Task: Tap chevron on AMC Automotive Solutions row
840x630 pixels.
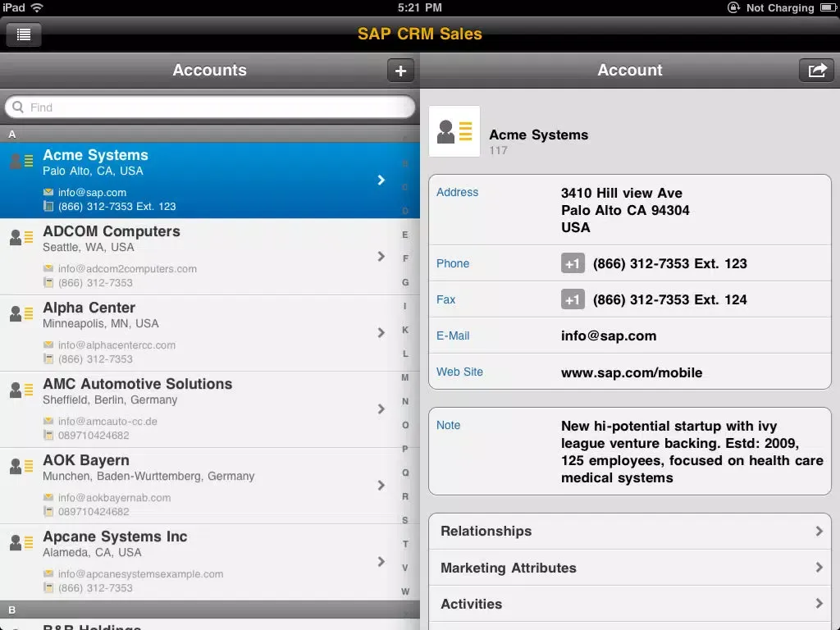Action: [x=381, y=409]
